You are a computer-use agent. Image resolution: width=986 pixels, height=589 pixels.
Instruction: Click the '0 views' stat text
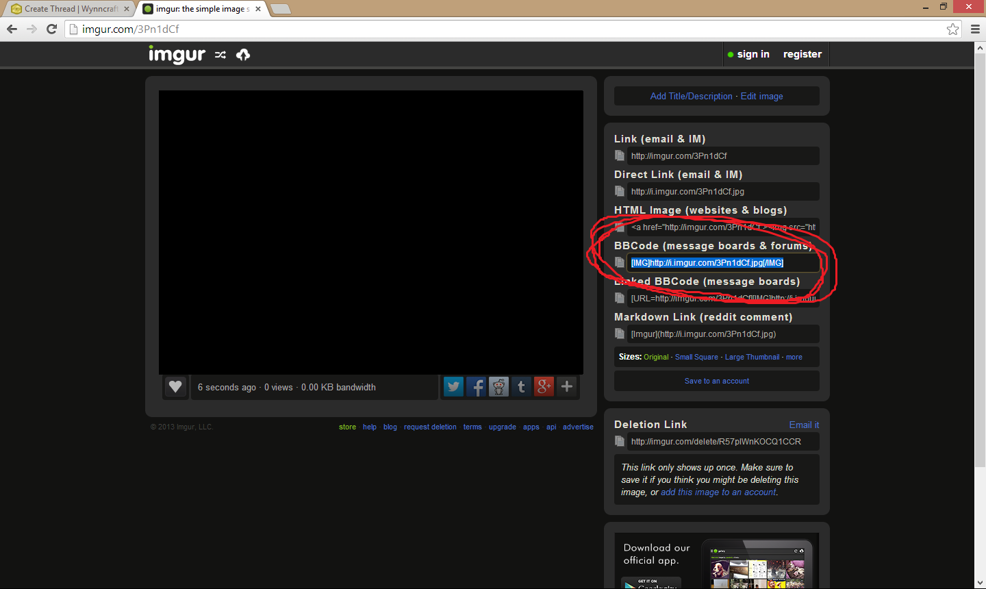[x=279, y=387]
